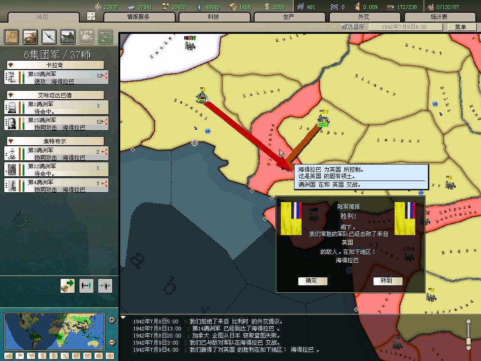481x361 pixels.
Task: Click log entry about 第14满洲军 reaching 海得拉巴
Action: click(207, 329)
